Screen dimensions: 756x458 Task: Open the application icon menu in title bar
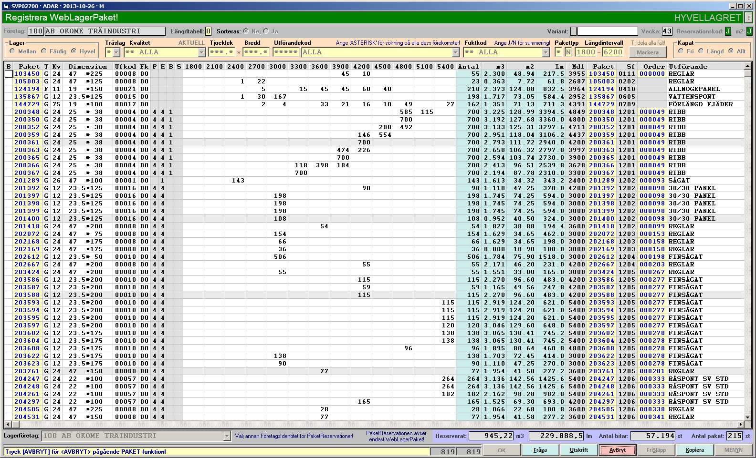(x=6, y=6)
